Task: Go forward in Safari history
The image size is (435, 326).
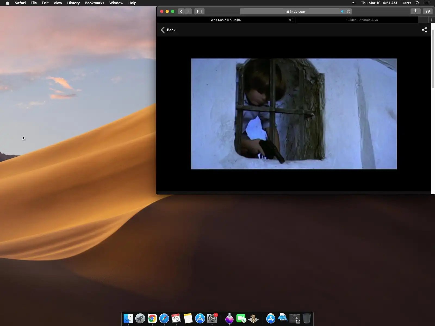Action: coord(188,11)
